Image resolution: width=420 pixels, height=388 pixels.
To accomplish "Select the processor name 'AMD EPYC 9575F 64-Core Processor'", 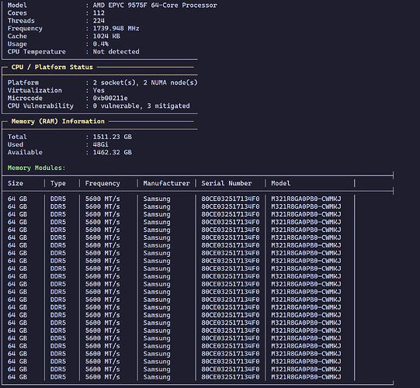I will [154, 5].
